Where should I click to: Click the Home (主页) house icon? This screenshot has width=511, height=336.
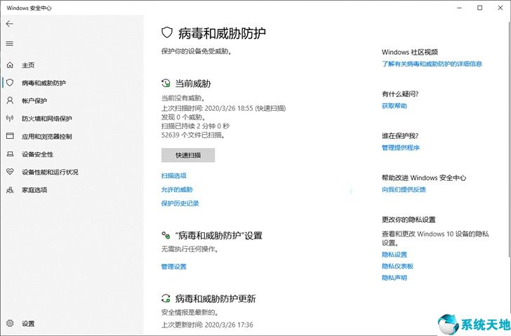click(x=10, y=65)
